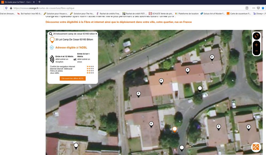The width and height of the screenshot is (266, 155).
Task: Select the 'En route pour la Fibre' tab
Action: click(x=18, y=2)
